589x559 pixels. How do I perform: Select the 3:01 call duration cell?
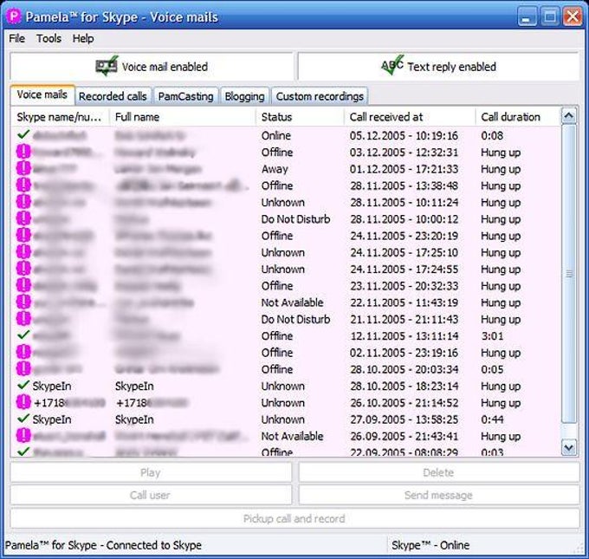(x=492, y=336)
